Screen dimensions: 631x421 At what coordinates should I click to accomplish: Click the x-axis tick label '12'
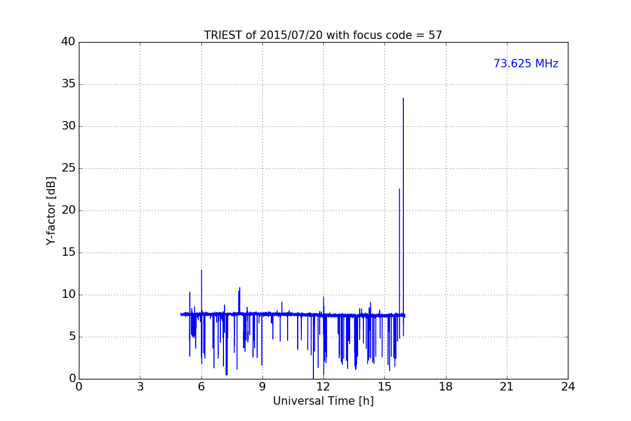pos(323,387)
